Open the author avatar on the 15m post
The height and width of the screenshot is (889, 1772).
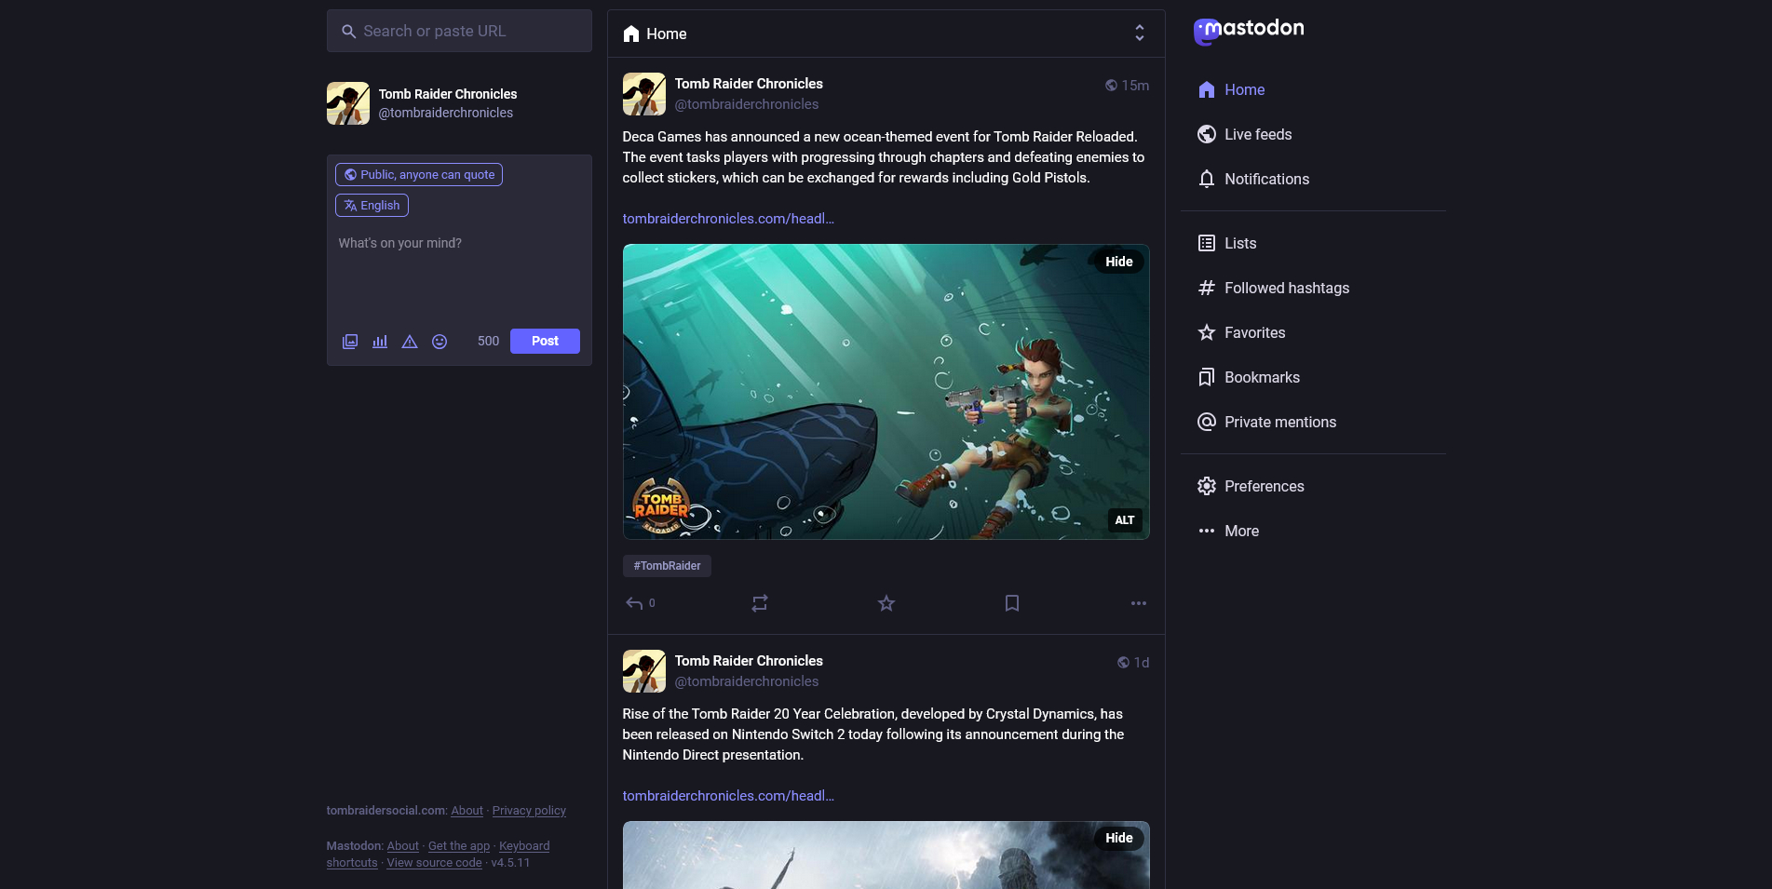coord(644,94)
